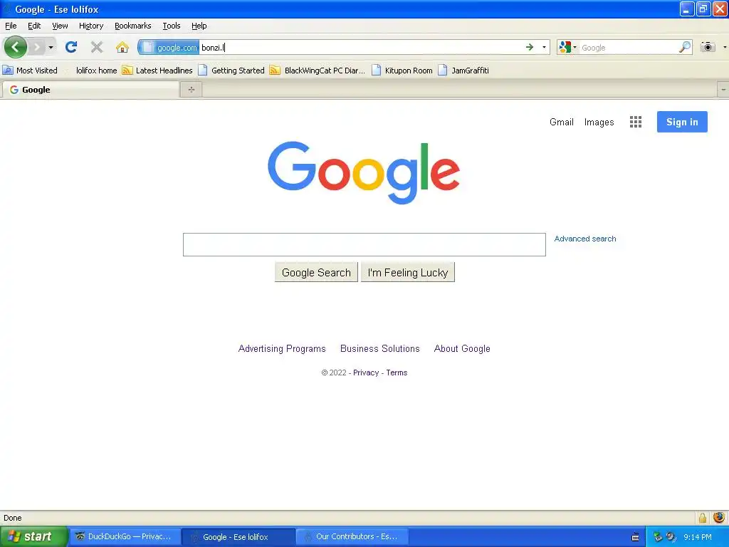The image size is (729, 547).
Task: Open the History menu
Action: (91, 26)
